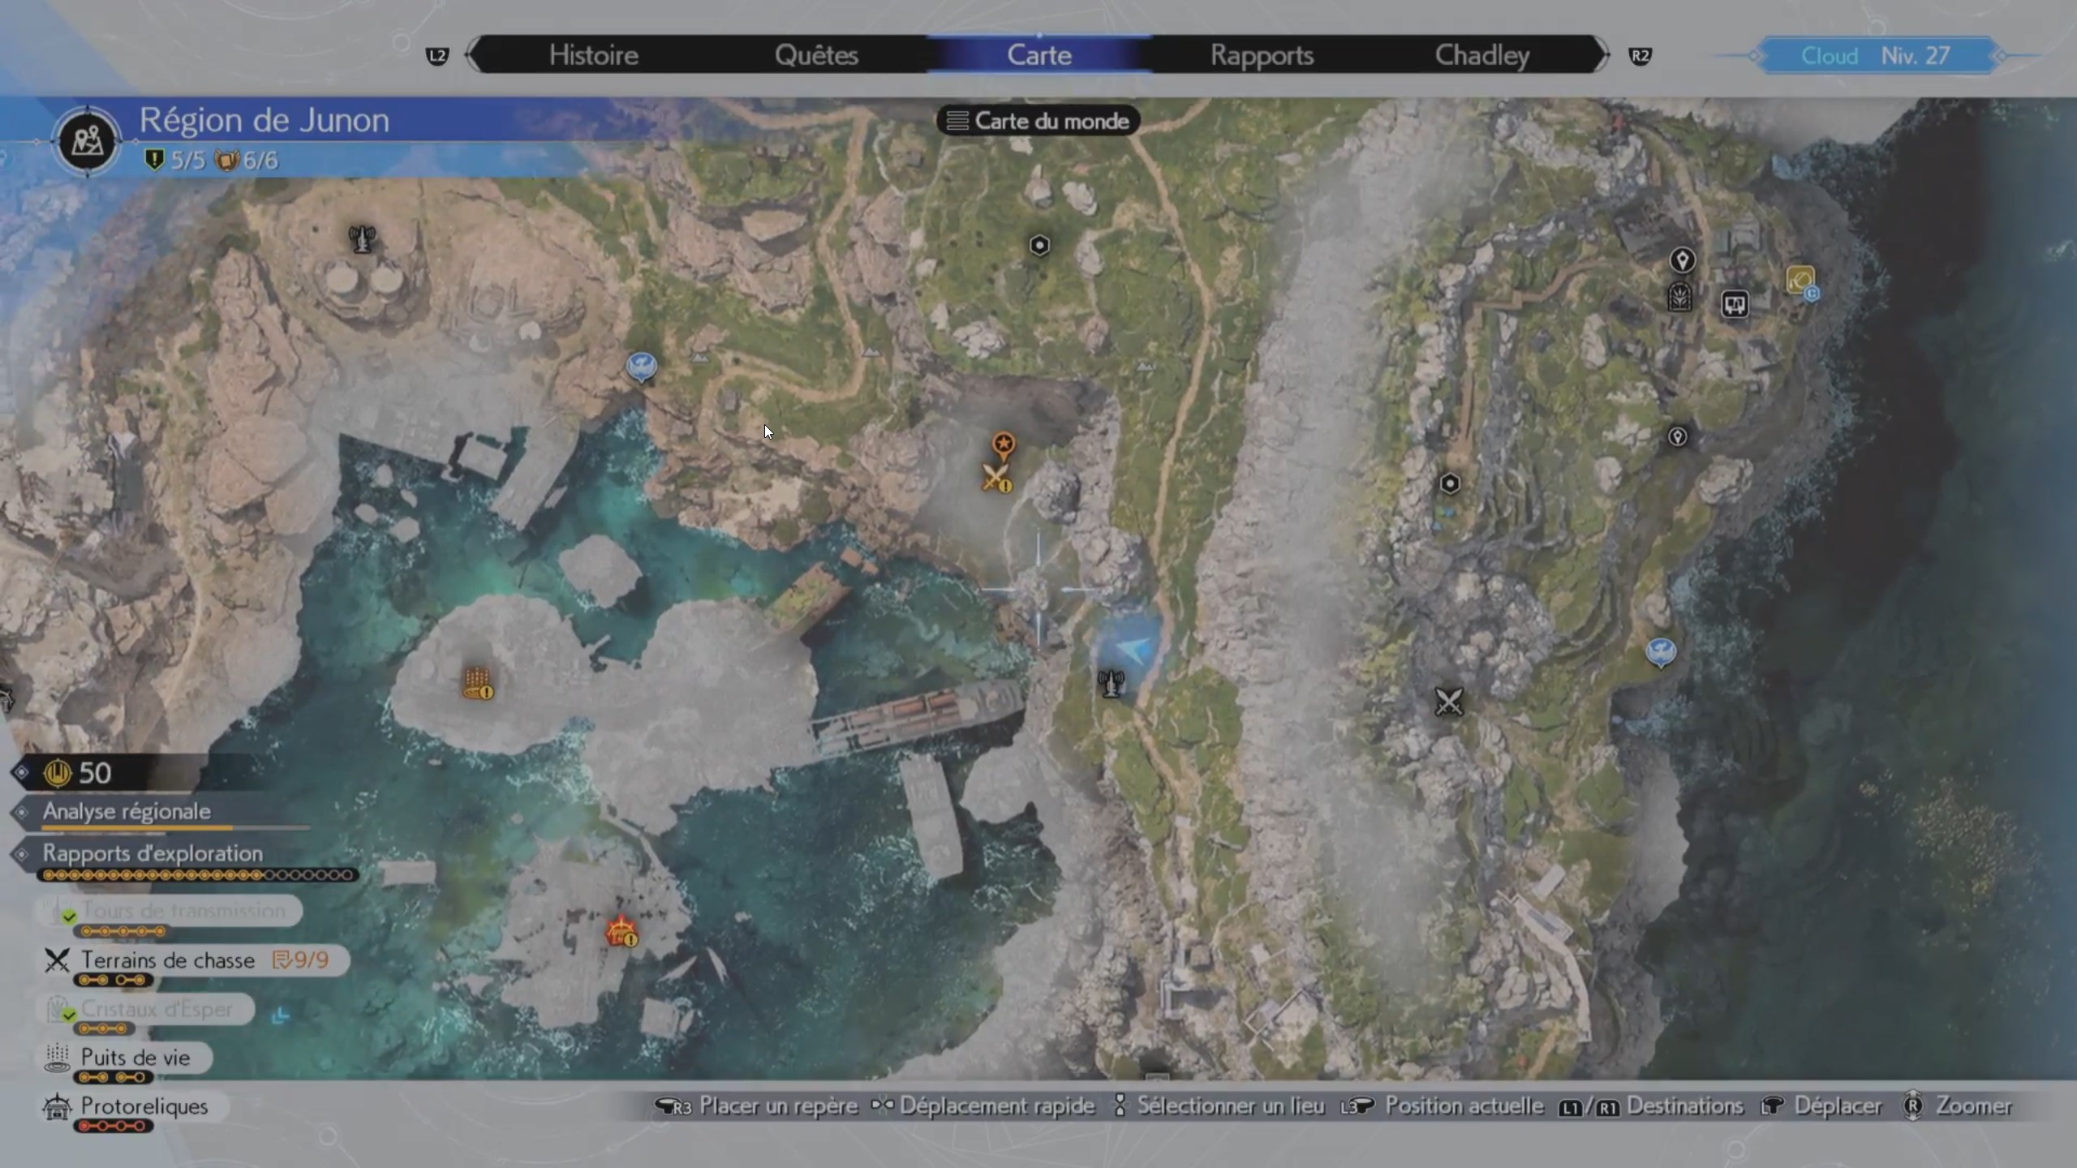This screenshot has width=2077, height=1168.
Task: Toggle Terrains de chasse filter
Action: tap(168, 960)
